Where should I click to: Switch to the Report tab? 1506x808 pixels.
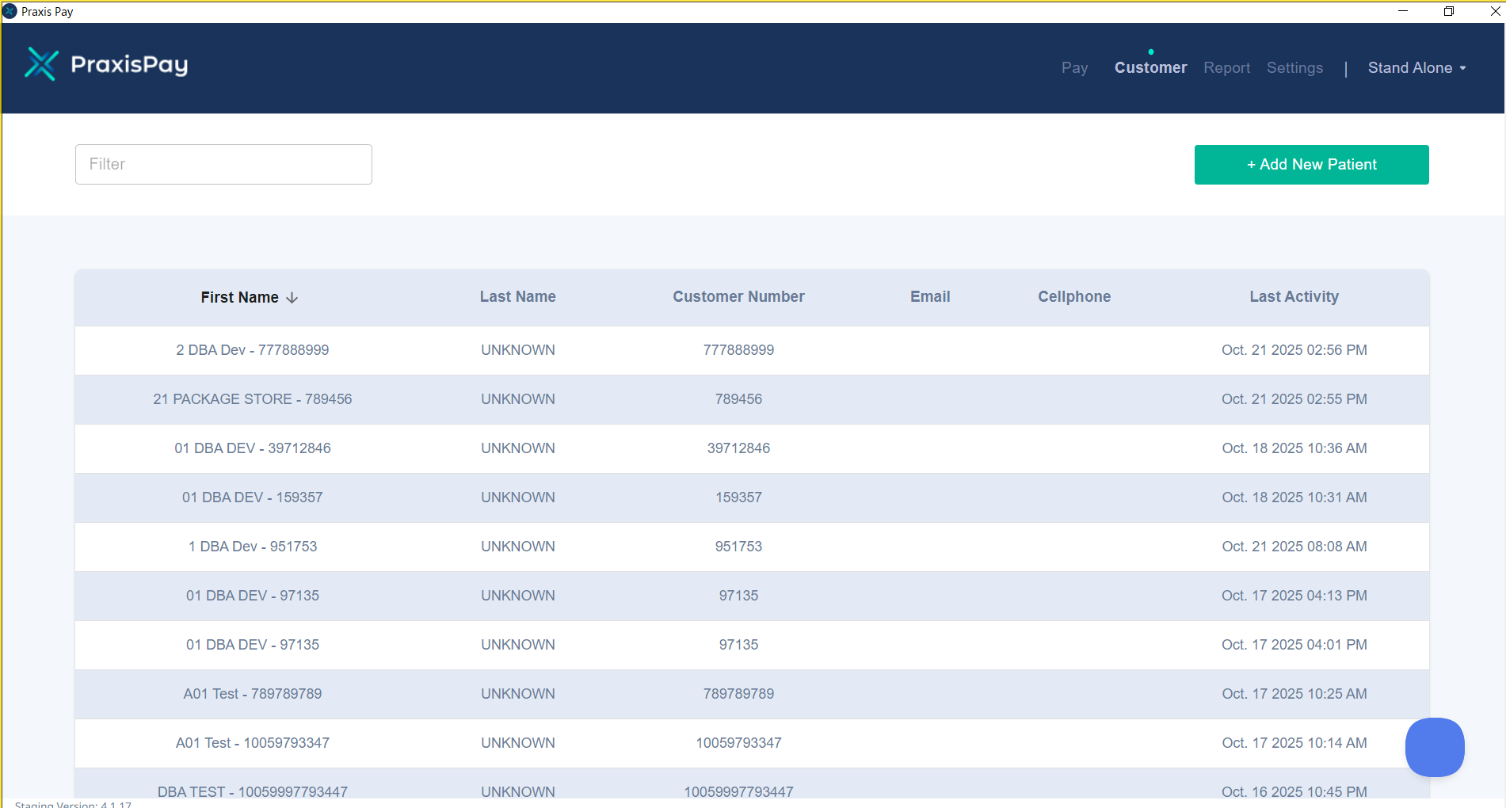pos(1226,68)
